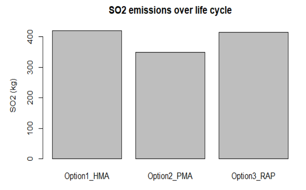This screenshot has height=190, width=306.
Task: Click the Option1_HMA axis label
Action: [87, 176]
